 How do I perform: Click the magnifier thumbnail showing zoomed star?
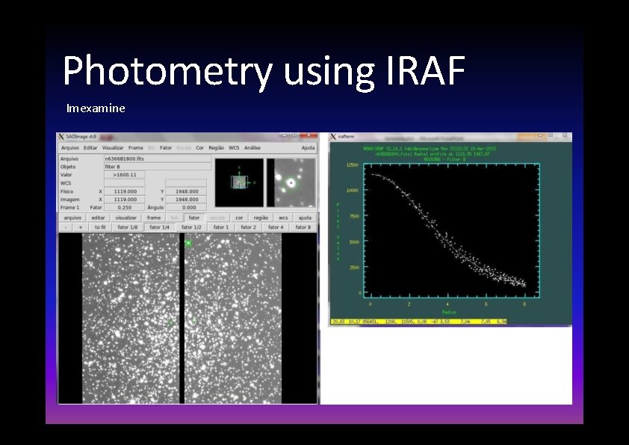[291, 182]
